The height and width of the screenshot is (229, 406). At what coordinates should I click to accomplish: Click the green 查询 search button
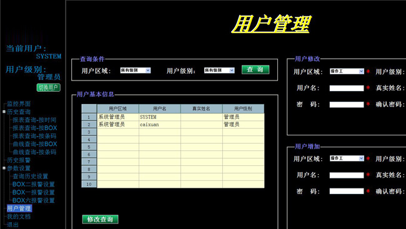255,70
